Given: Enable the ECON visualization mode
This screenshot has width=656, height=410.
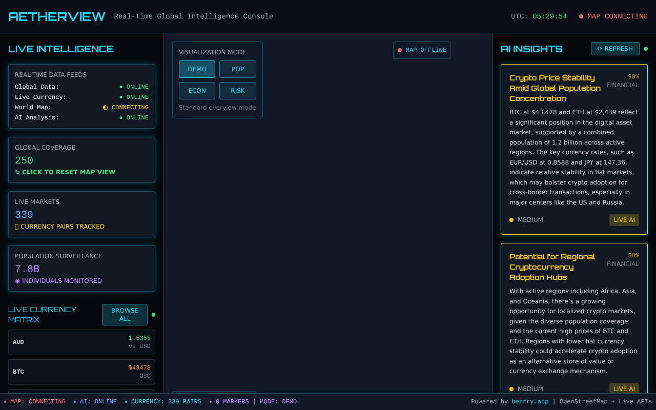Looking at the screenshot, I should coord(197,90).
